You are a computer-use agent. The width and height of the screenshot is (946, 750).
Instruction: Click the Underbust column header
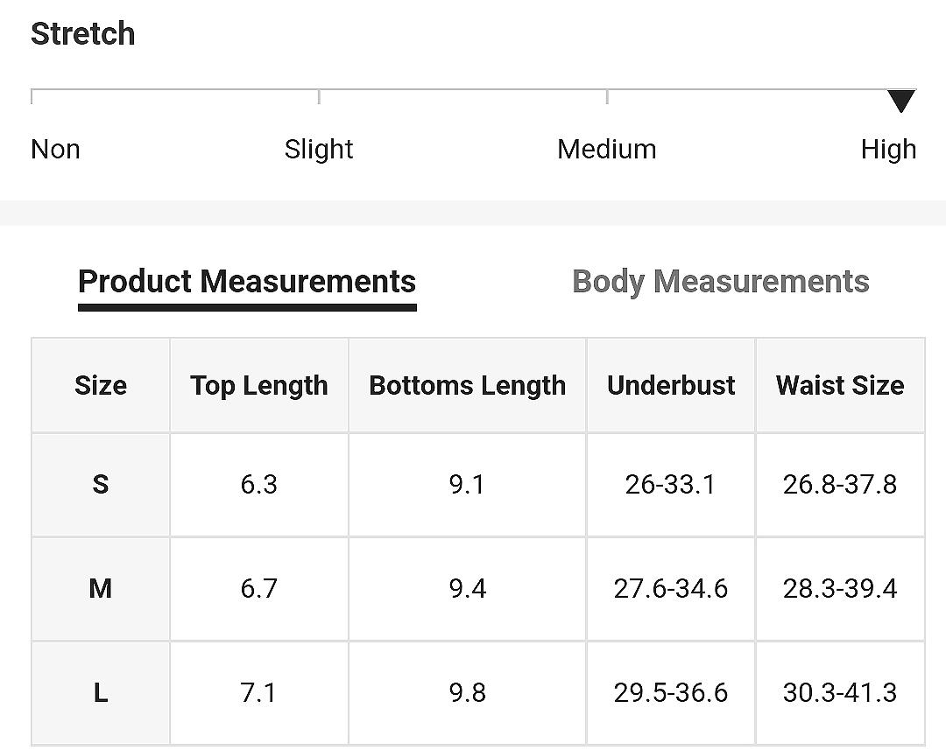point(671,385)
